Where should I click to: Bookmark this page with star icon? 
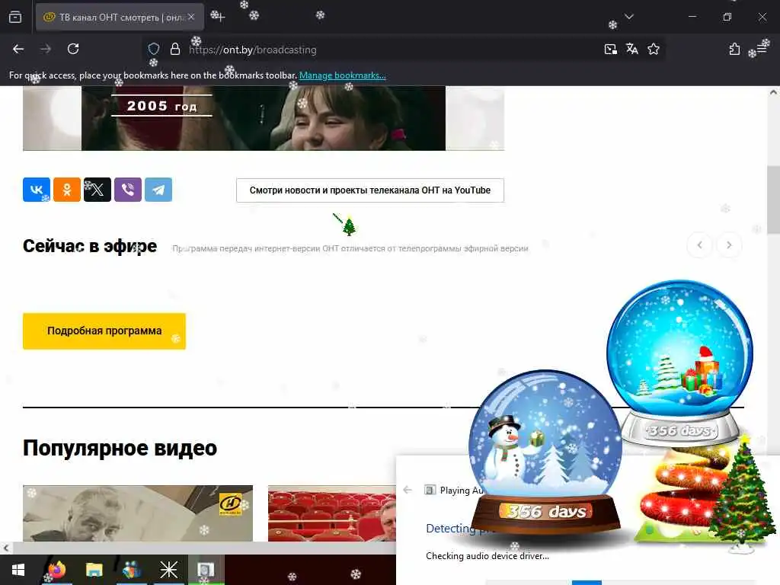tap(654, 49)
